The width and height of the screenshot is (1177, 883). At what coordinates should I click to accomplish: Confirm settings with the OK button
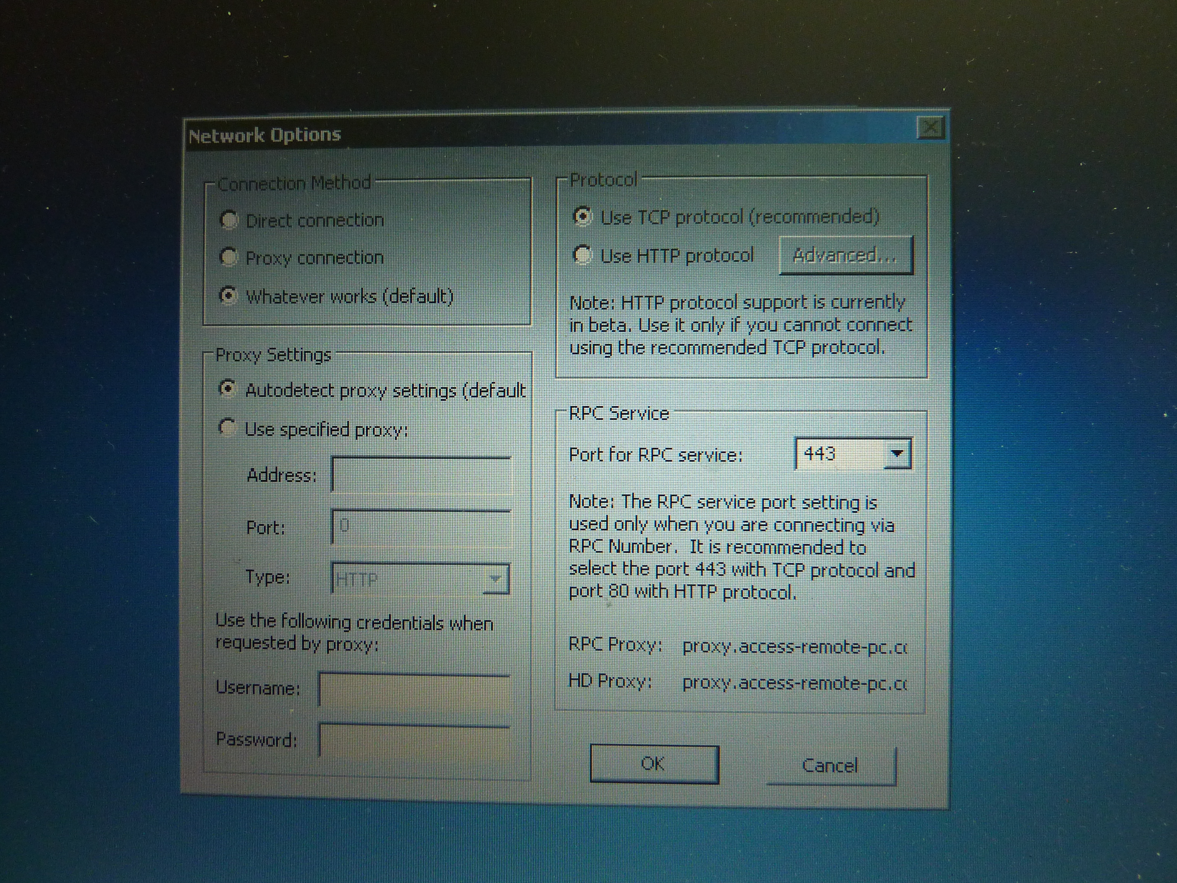pyautogui.click(x=654, y=764)
